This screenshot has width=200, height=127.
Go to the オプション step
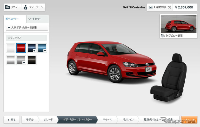[128, 120]
